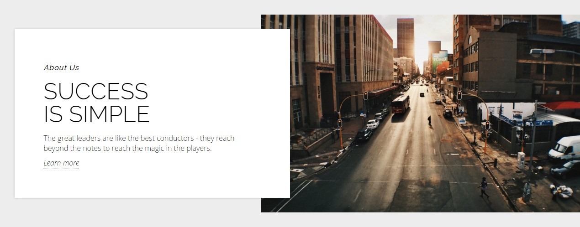Click the IS SIMPLE heading line

tap(96, 114)
